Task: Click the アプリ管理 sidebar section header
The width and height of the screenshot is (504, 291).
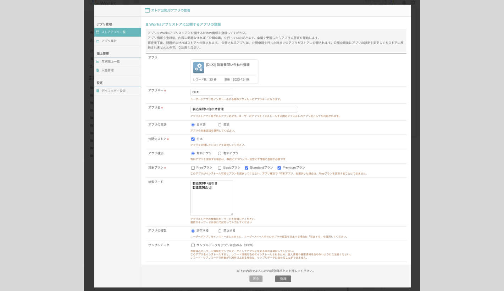Action: pos(104,24)
